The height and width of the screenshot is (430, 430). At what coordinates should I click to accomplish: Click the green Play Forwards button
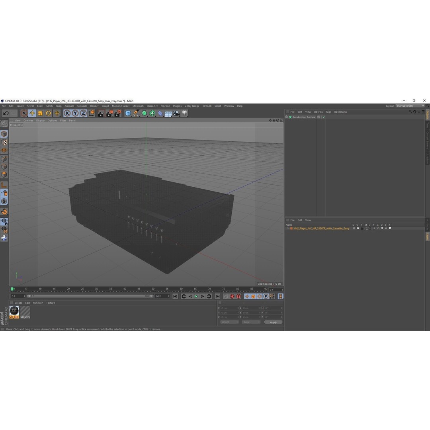coord(196,297)
